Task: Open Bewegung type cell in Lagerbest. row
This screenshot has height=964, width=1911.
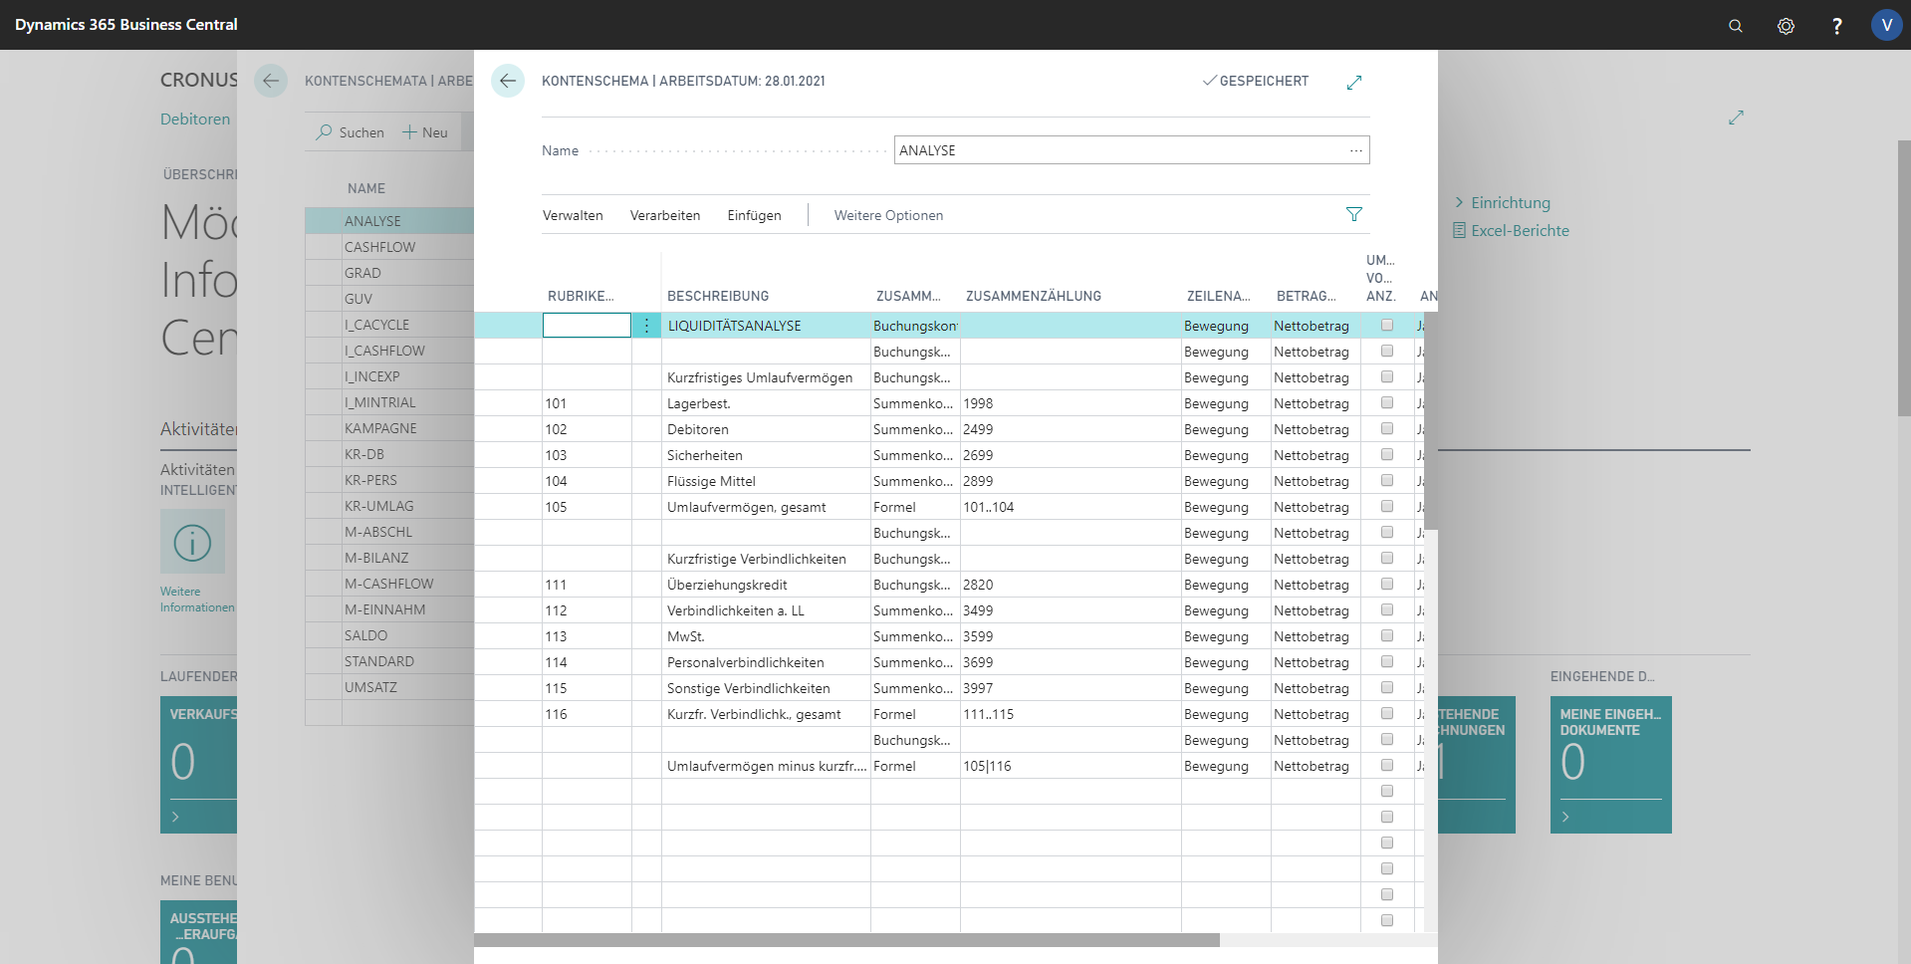Action: pos(1226,403)
